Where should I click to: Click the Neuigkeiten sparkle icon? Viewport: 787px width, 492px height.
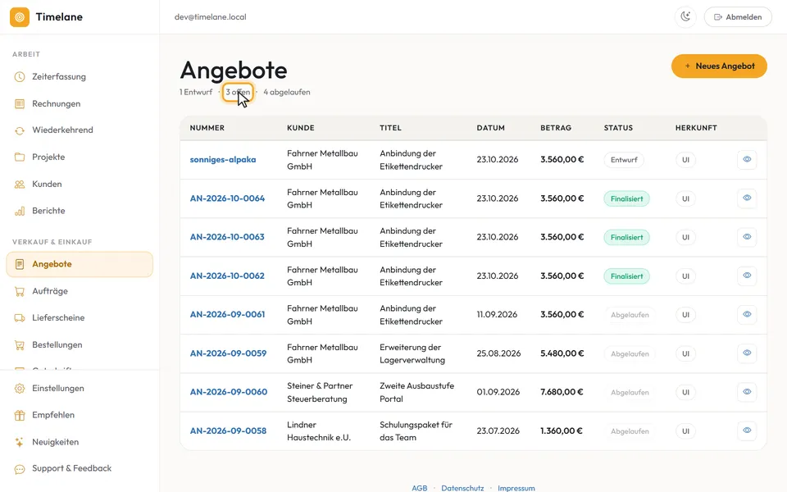pos(20,442)
